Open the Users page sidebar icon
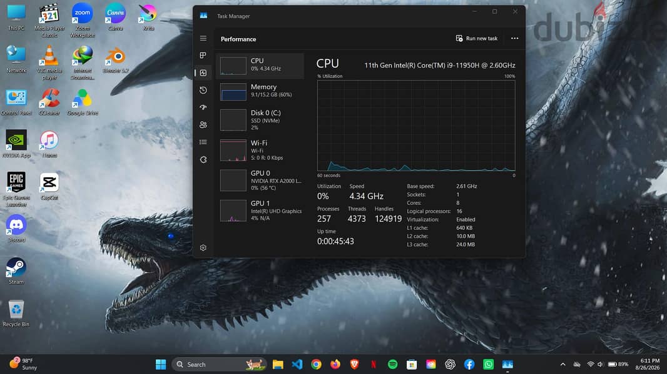 click(203, 125)
